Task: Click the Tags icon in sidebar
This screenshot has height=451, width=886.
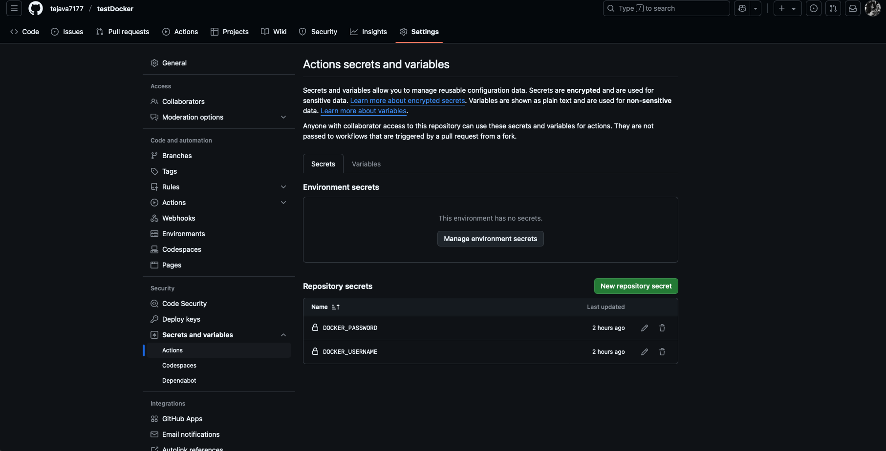Action: coord(154,171)
